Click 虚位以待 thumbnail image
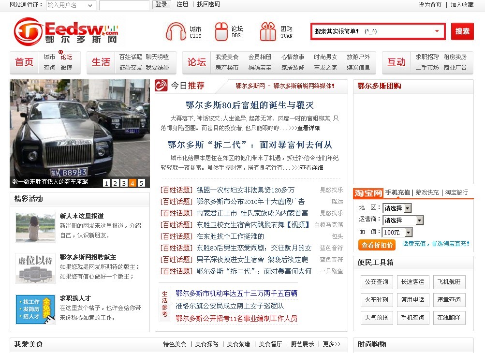This screenshot has width=485, height=353. coord(36,268)
